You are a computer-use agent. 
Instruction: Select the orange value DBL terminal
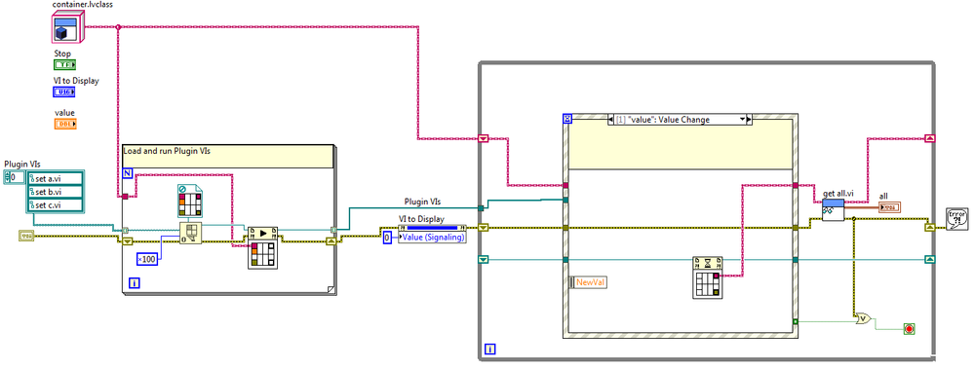click(64, 124)
